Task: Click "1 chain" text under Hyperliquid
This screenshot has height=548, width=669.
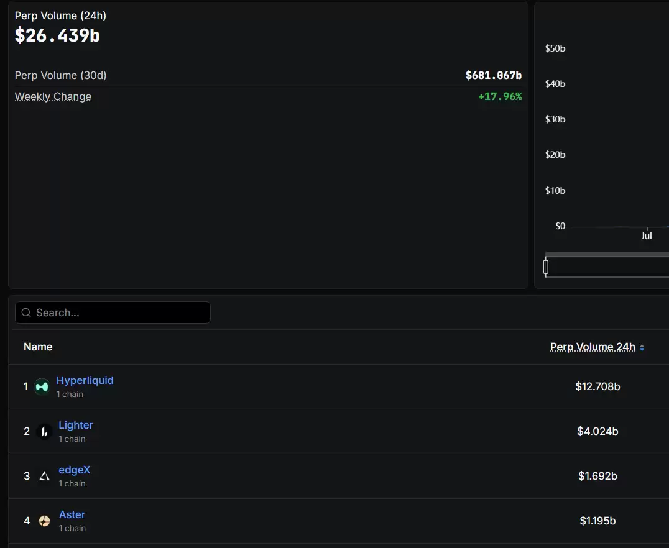Action: 70,394
